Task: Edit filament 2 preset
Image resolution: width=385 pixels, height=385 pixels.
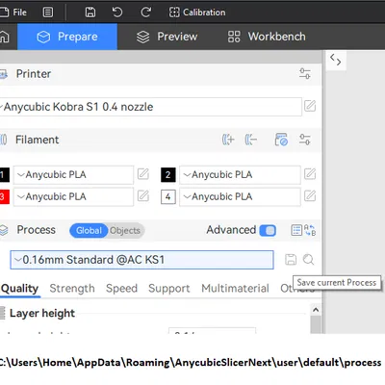Action: (x=310, y=174)
